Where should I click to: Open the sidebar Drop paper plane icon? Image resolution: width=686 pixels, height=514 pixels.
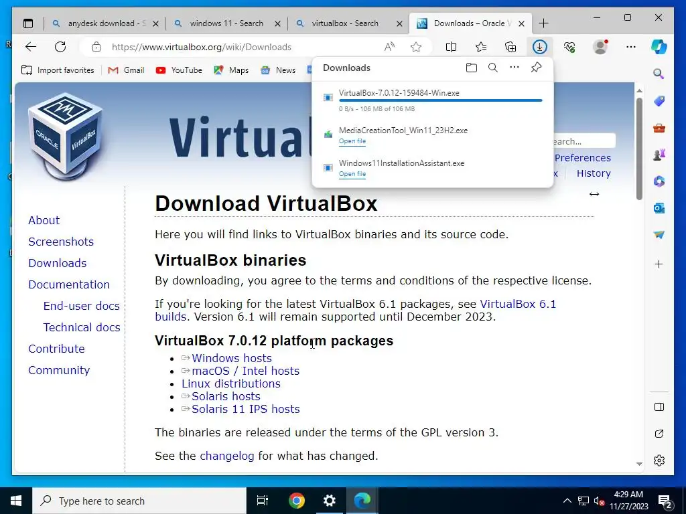(x=659, y=235)
